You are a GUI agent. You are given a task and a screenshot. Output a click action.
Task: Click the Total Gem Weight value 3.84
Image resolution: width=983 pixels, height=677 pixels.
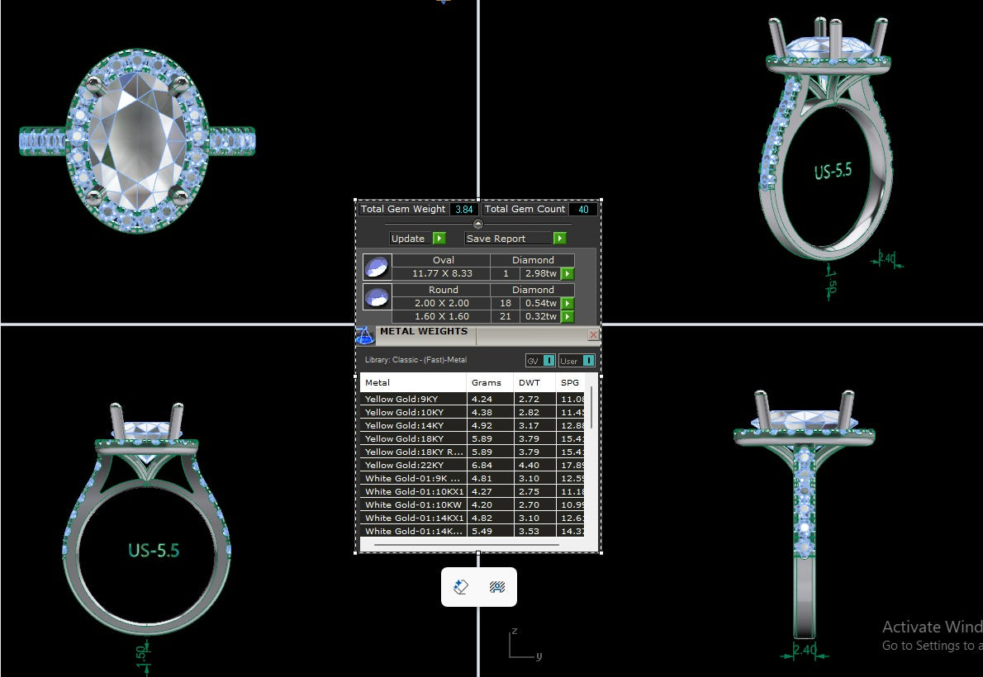(x=464, y=210)
